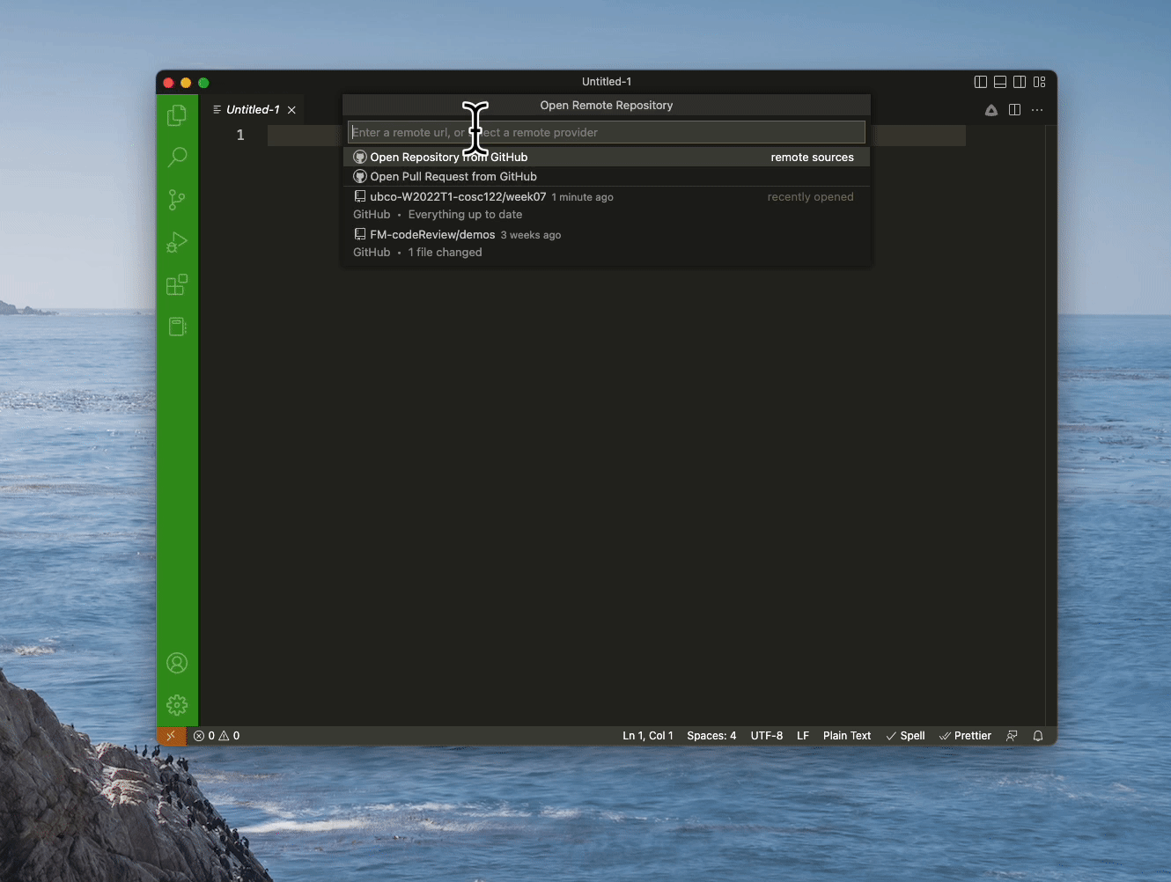Open recent repo FM-codeReview/demos
1171x882 pixels.
pyautogui.click(x=607, y=243)
